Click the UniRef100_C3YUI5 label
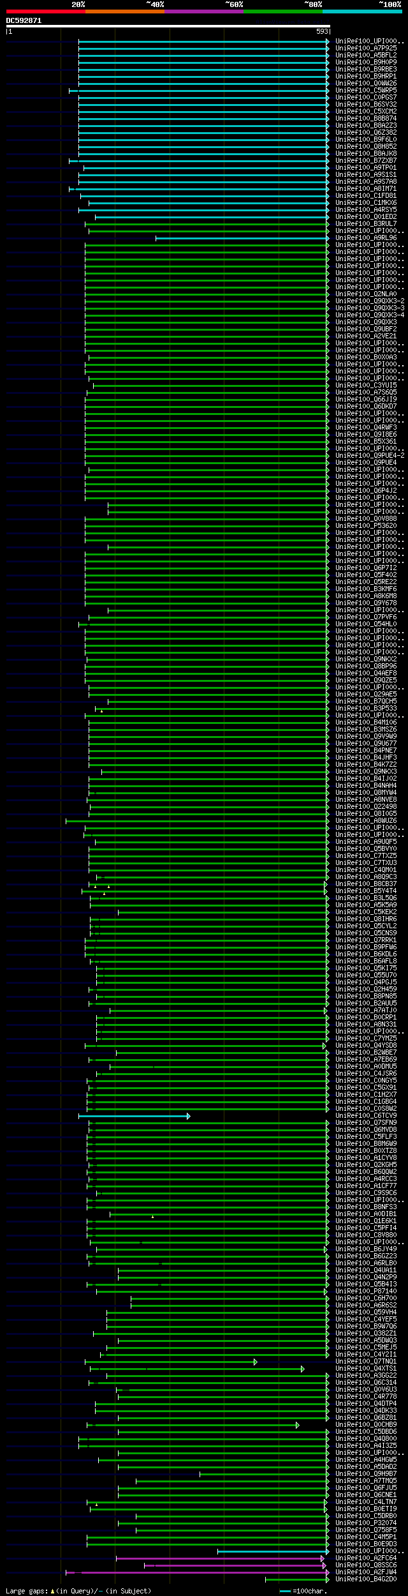Image resolution: width=408 pixels, height=1596 pixels. pos(366,385)
